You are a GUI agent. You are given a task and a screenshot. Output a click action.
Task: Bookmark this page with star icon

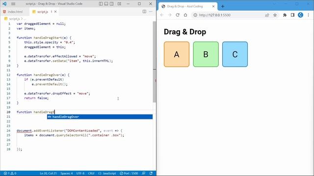point(275,15)
